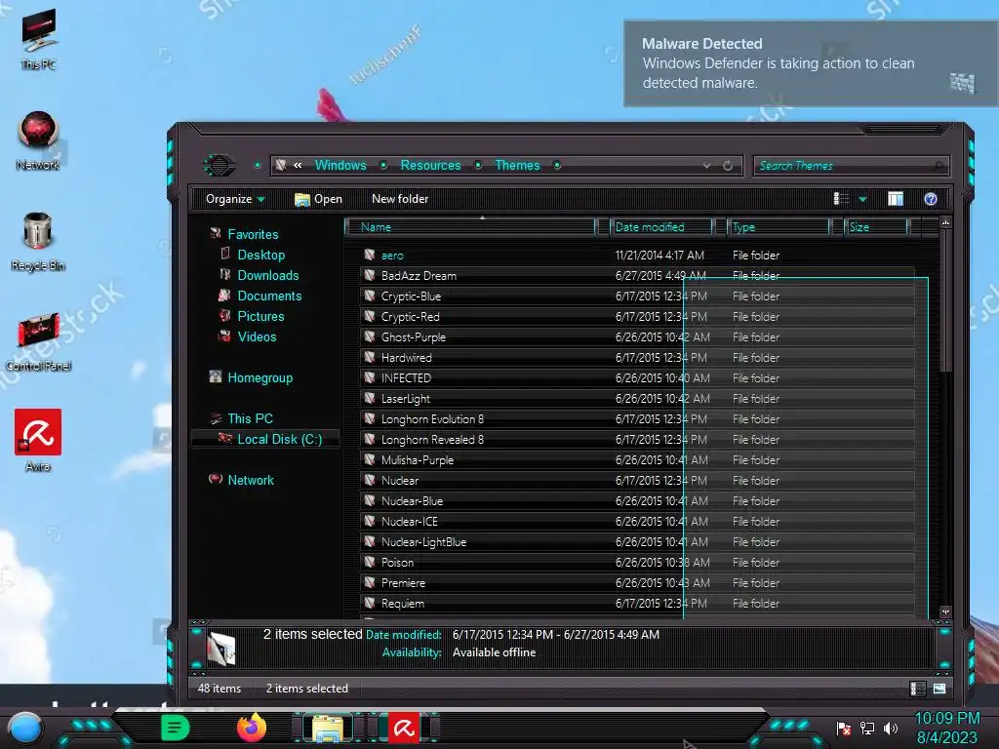Image resolution: width=999 pixels, height=749 pixels.
Task: Expand the Themes breadcrumb separator
Action: click(557, 165)
